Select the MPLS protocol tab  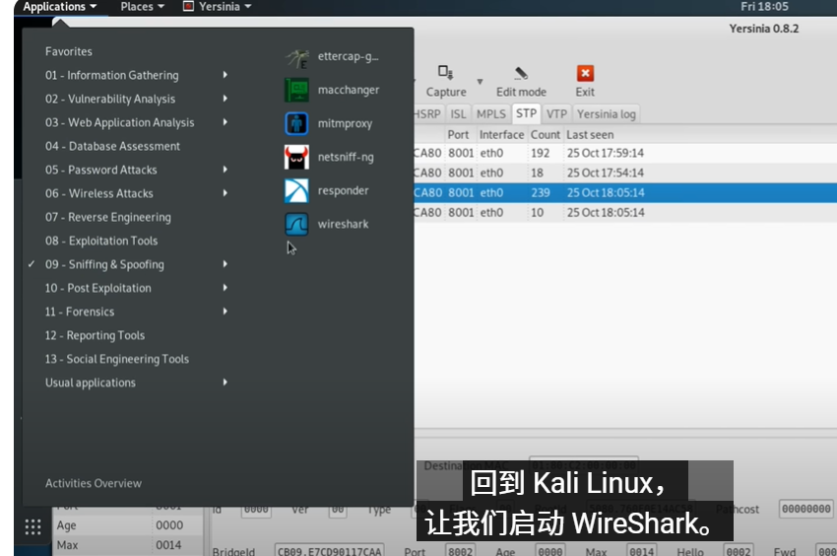click(490, 113)
